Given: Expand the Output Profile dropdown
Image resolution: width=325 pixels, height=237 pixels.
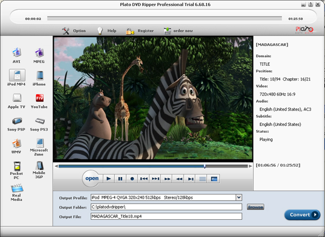Looking at the screenshot, I should [239, 197].
